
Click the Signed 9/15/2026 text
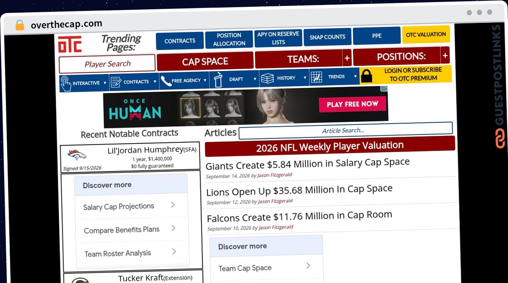point(83,168)
